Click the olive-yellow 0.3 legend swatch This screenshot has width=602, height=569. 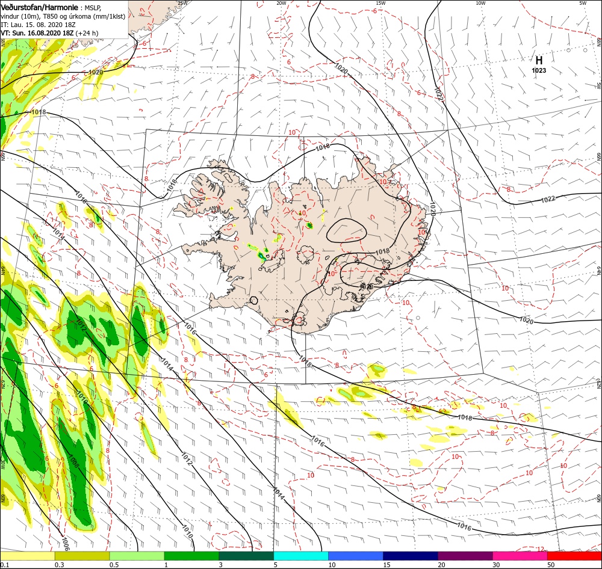[82, 556]
